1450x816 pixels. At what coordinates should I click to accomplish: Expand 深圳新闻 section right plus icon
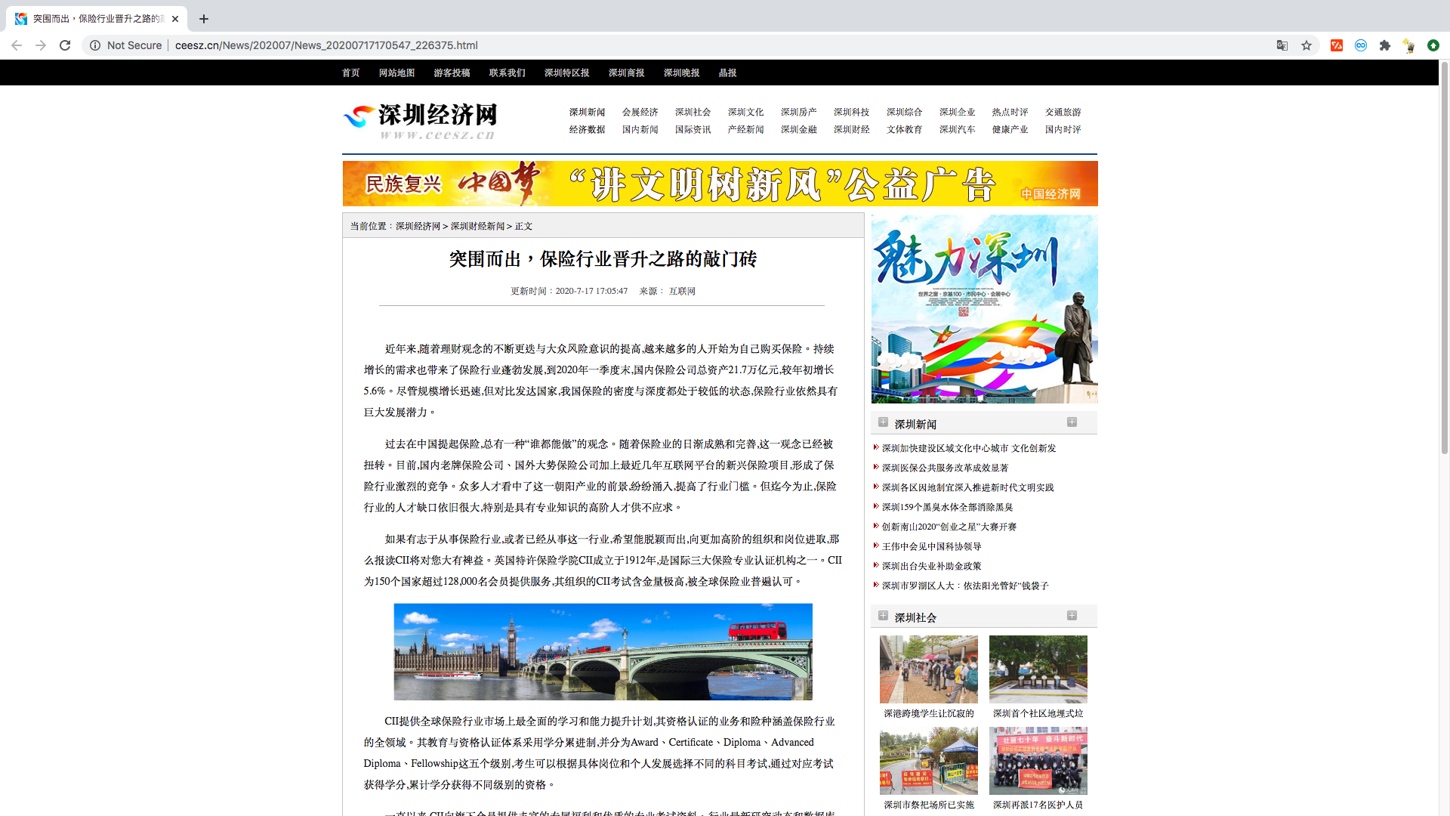coord(1072,422)
